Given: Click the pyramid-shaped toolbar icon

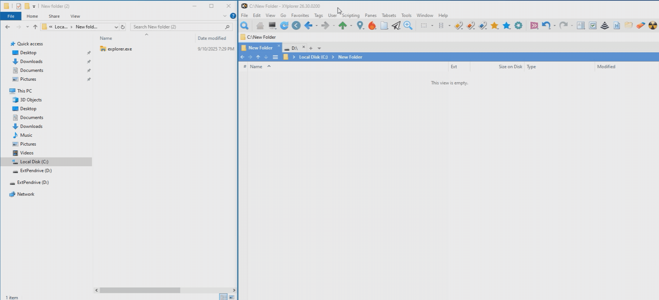Looking at the screenshot, I should tap(605, 25).
